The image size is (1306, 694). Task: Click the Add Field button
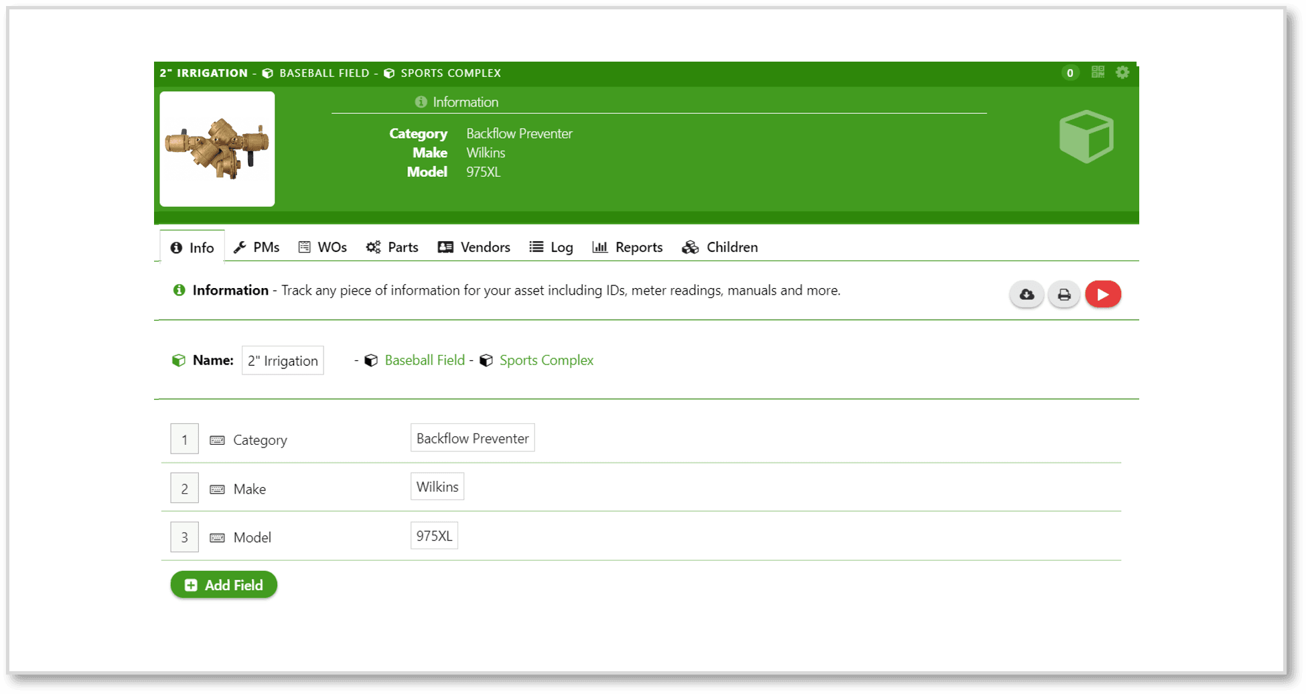(224, 585)
